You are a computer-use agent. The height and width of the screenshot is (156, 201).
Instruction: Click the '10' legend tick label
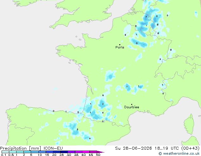pos(40,155)
